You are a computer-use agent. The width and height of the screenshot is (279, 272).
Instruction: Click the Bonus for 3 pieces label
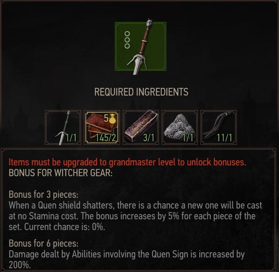[x=44, y=195]
